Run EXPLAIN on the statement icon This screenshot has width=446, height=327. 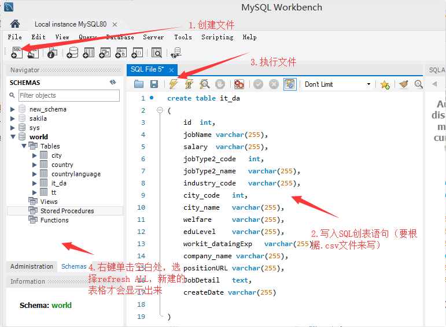pos(205,84)
